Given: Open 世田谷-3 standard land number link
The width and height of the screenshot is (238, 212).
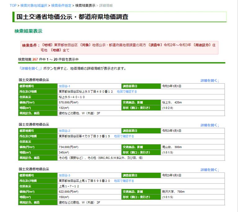Looking at the screenshot, I should tap(64, 175).
